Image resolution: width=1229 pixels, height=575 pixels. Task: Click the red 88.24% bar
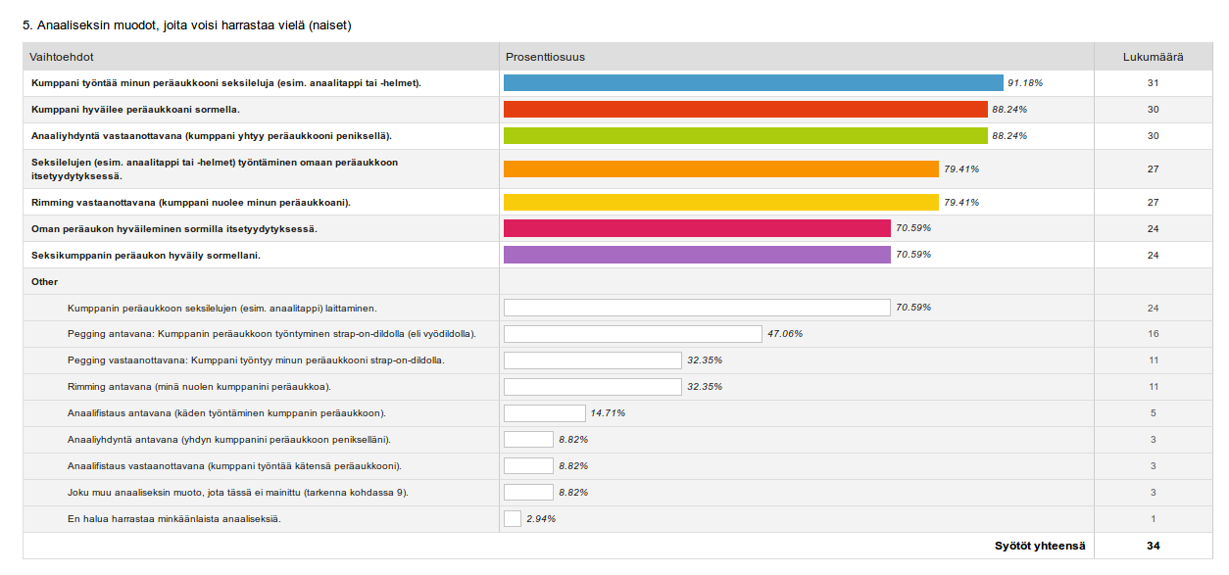[745, 110]
